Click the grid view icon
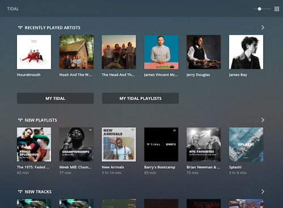Viewport: 283px width, 208px height. [277, 9]
